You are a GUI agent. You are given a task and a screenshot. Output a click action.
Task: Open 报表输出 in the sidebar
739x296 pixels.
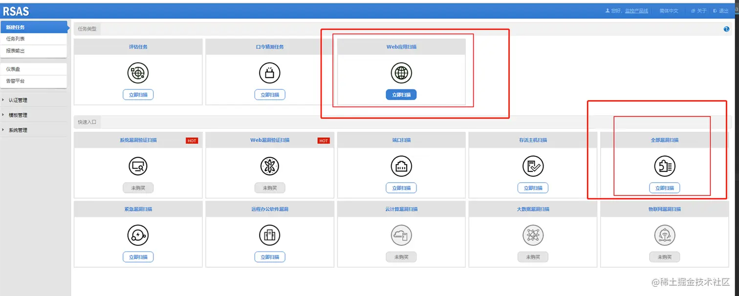click(x=33, y=51)
